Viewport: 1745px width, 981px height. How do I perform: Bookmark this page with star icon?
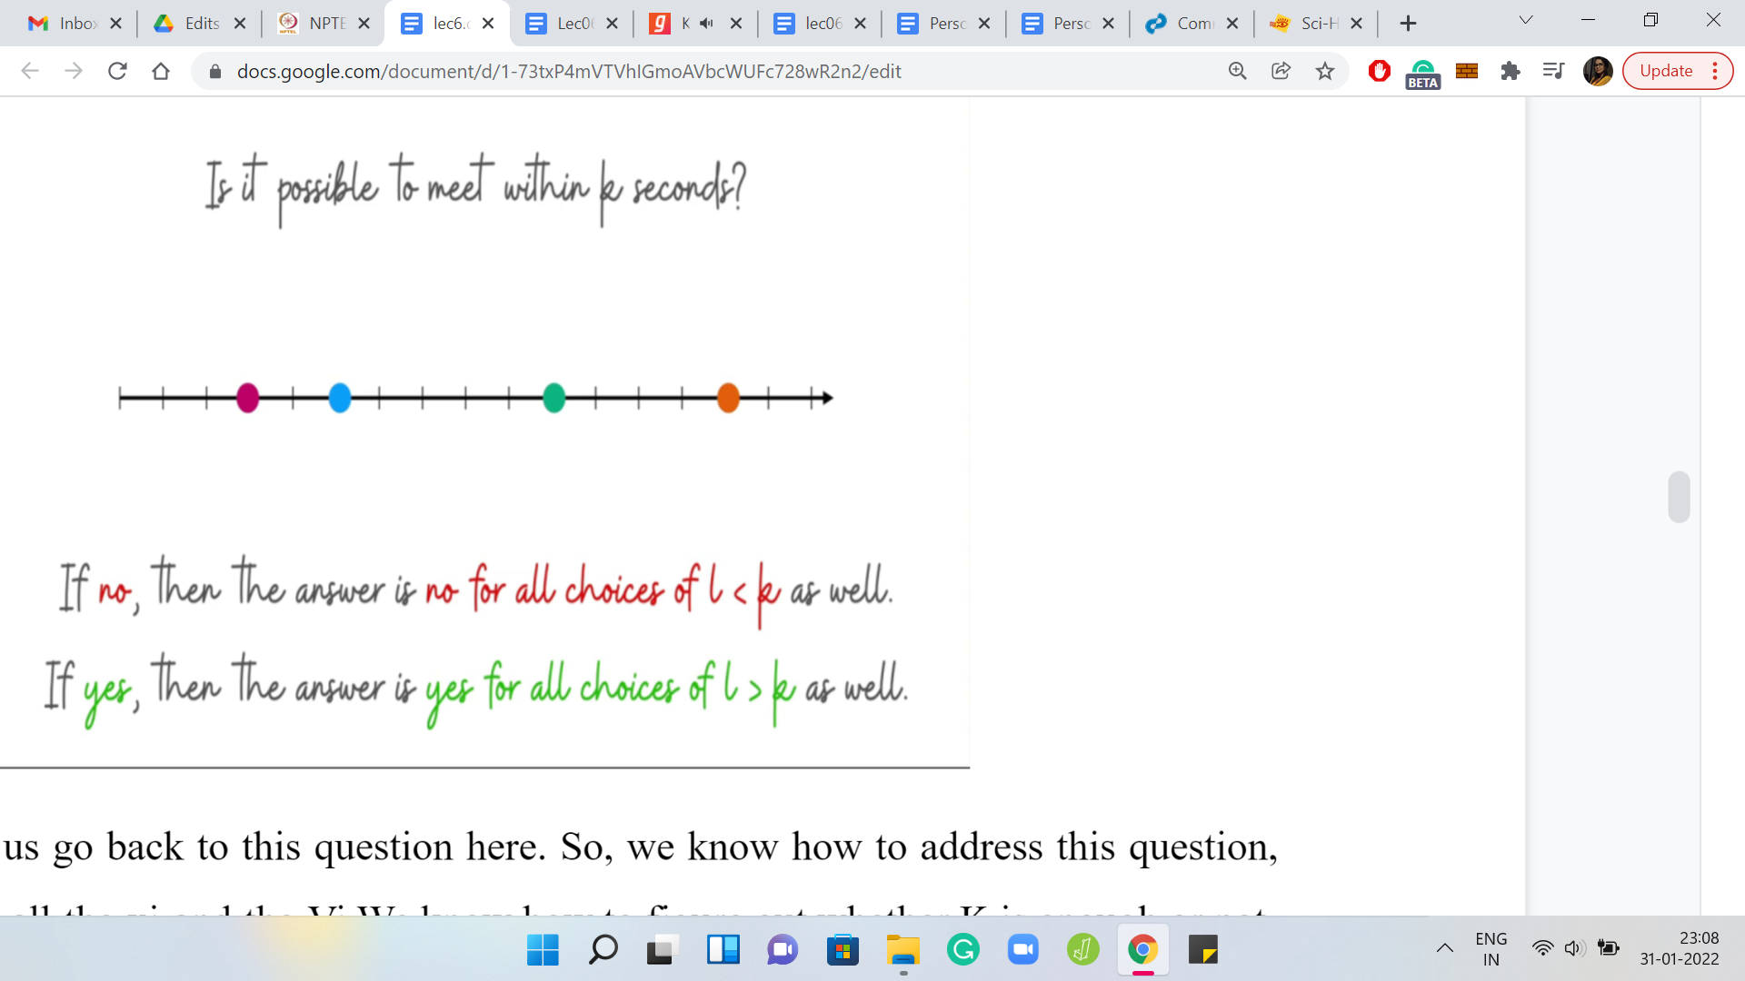(1325, 71)
